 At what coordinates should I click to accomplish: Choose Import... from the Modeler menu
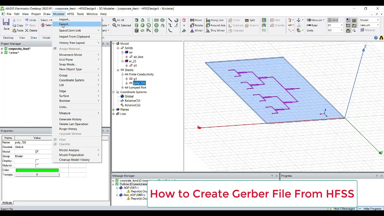77,19
